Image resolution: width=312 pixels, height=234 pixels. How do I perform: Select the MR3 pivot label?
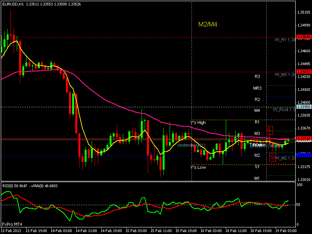[257, 88]
